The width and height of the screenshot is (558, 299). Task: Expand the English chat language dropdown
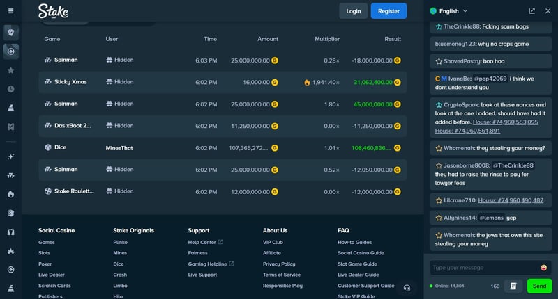pyautogui.click(x=449, y=11)
